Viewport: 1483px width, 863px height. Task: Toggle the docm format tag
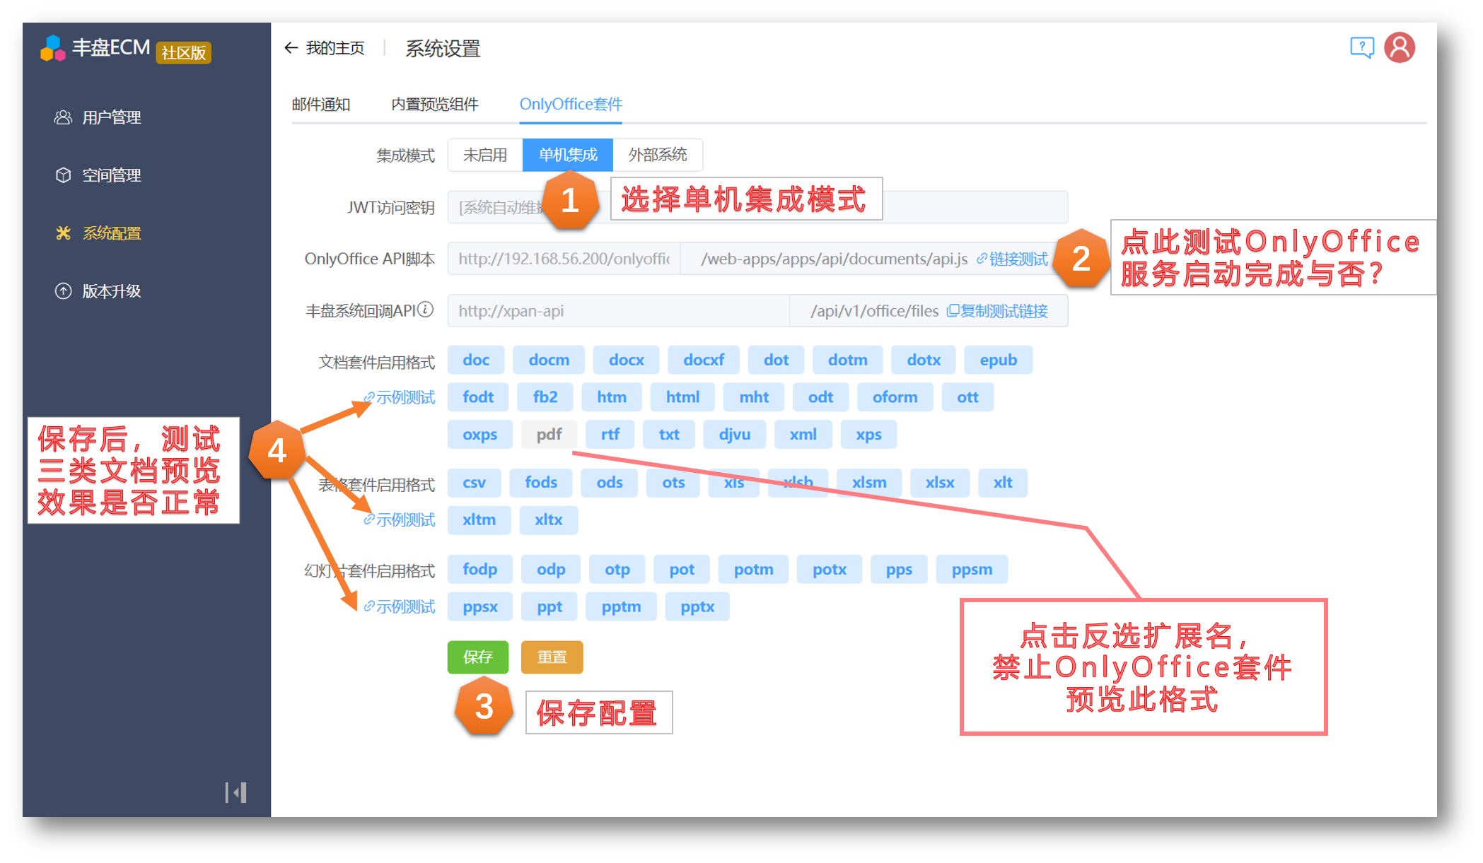click(x=549, y=360)
